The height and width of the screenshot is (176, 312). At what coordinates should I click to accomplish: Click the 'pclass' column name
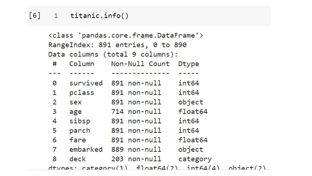[x=82, y=93]
